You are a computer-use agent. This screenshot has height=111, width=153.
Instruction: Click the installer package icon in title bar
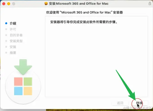coord(46,4)
